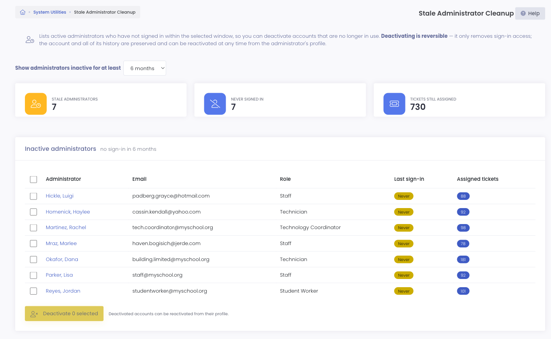Click ticket count badge 101

coord(463,291)
